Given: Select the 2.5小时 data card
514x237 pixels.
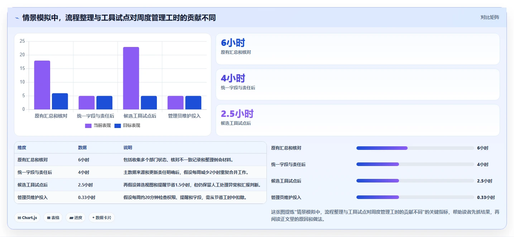Looking at the screenshot, I should (x=357, y=120).
